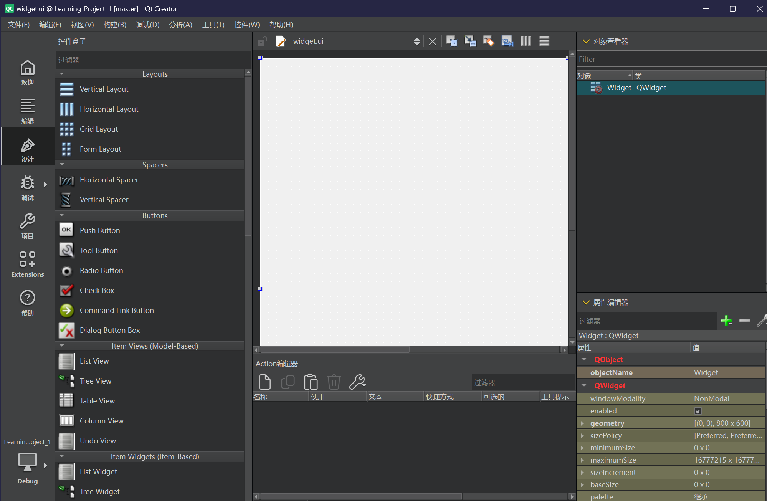Expand the geometry property row
Viewport: 767px width, 501px height.
(x=582, y=423)
